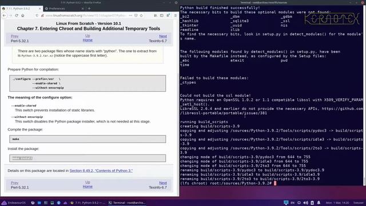Click the bottom Home link
The width and height of the screenshot is (366, 206).
87,187
